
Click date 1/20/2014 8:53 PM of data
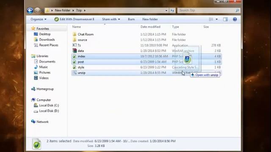pos(153,51)
